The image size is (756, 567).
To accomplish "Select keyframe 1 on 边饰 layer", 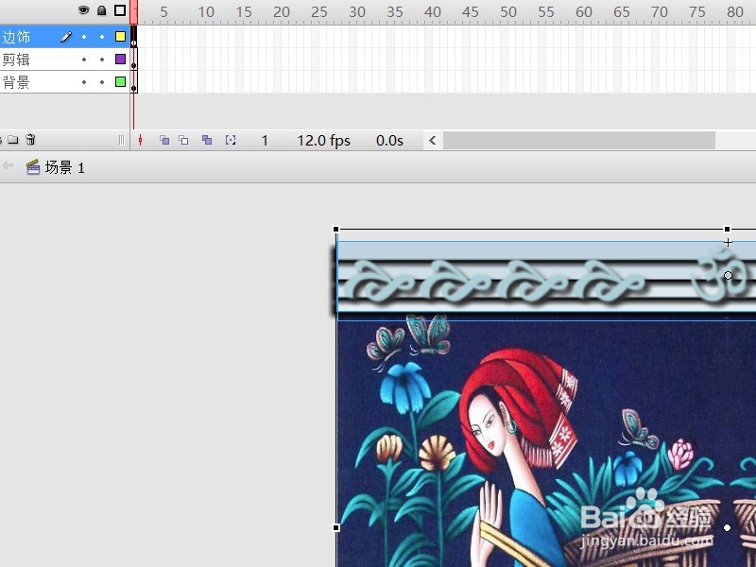I will click(x=134, y=37).
